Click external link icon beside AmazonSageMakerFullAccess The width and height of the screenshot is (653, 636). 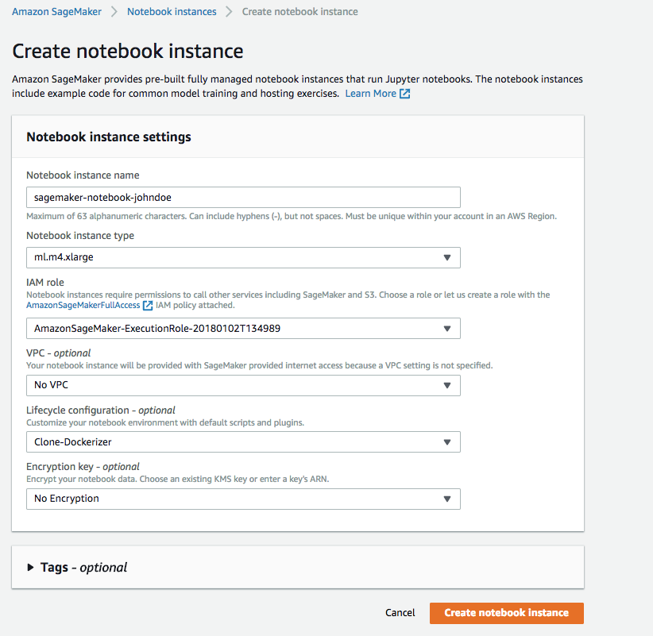click(x=148, y=306)
